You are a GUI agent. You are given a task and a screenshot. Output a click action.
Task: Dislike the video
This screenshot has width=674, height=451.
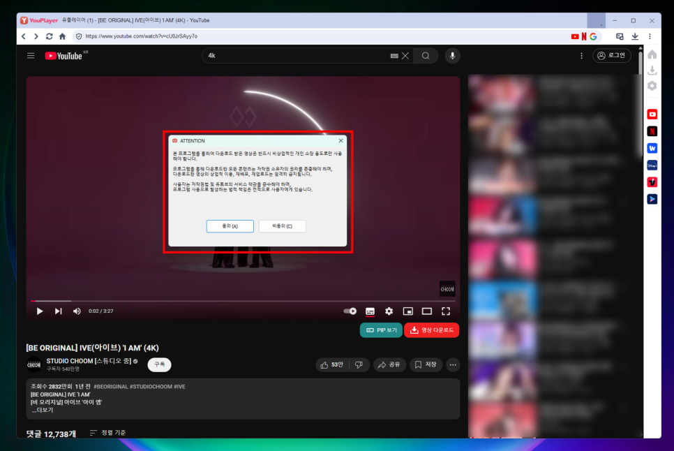point(359,364)
